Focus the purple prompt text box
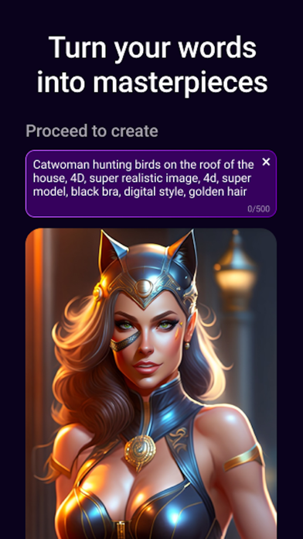The height and width of the screenshot is (539, 303). coord(151,184)
